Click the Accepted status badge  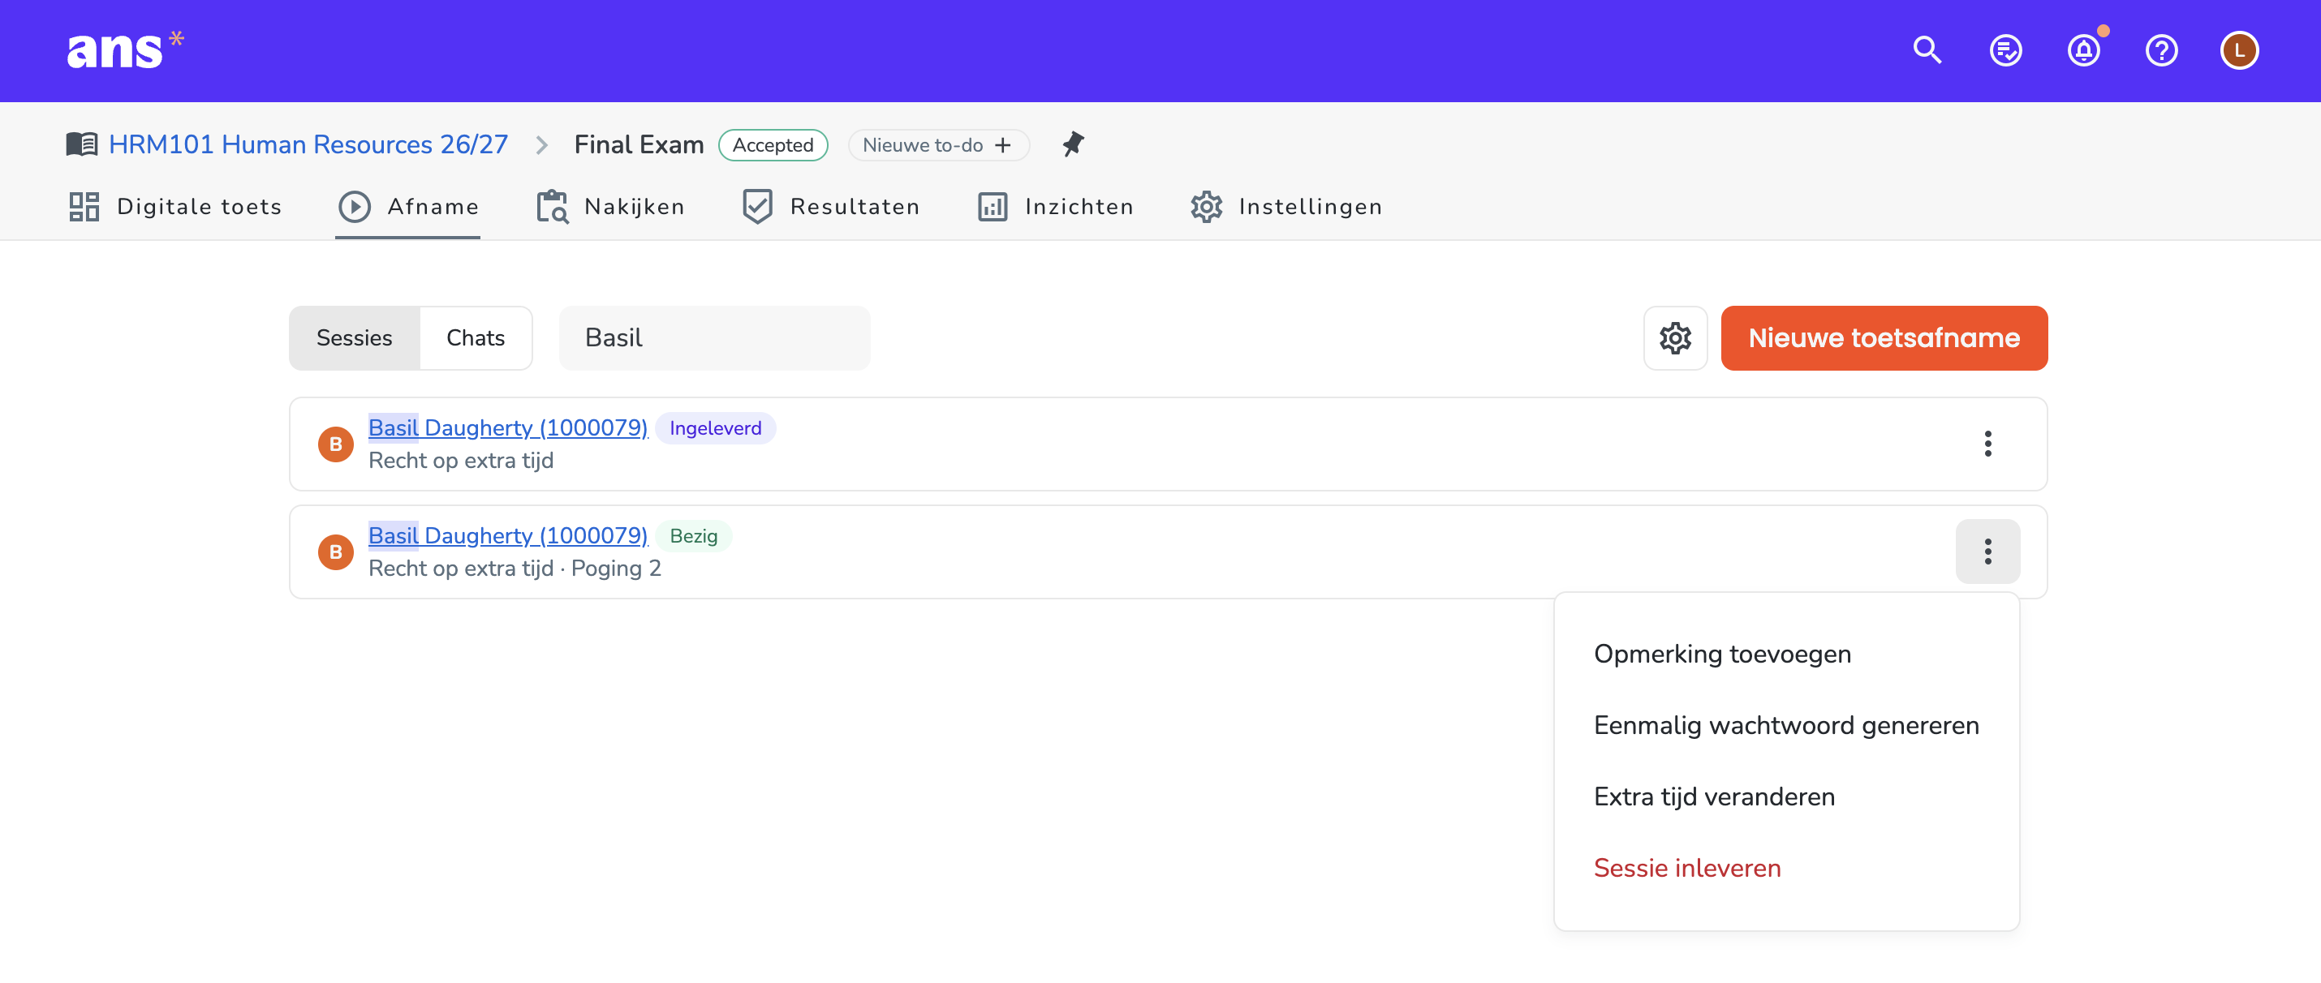[772, 145]
